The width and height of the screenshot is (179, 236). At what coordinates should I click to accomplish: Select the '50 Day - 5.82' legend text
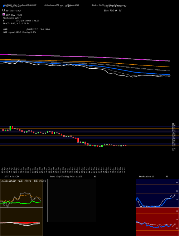coord(13,11)
